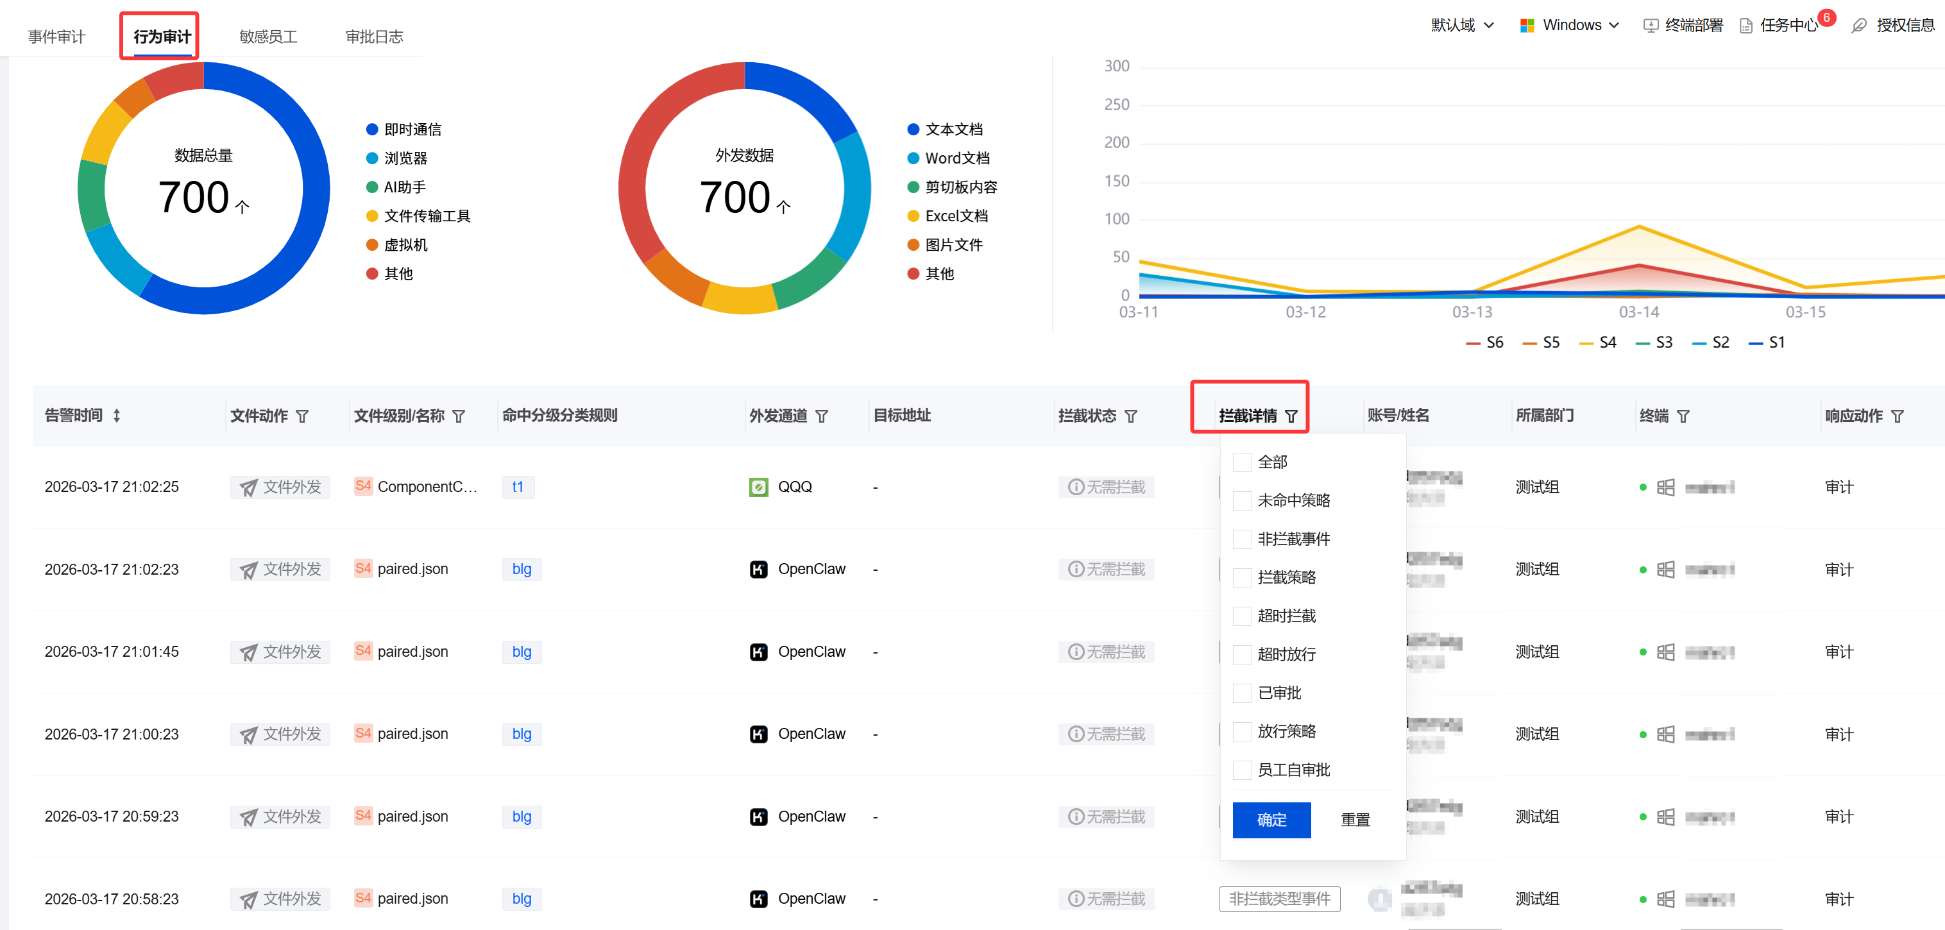Screen dimensions: 1945x930
Task: Click filter icon on 外发通道 column
Action: [x=822, y=416]
